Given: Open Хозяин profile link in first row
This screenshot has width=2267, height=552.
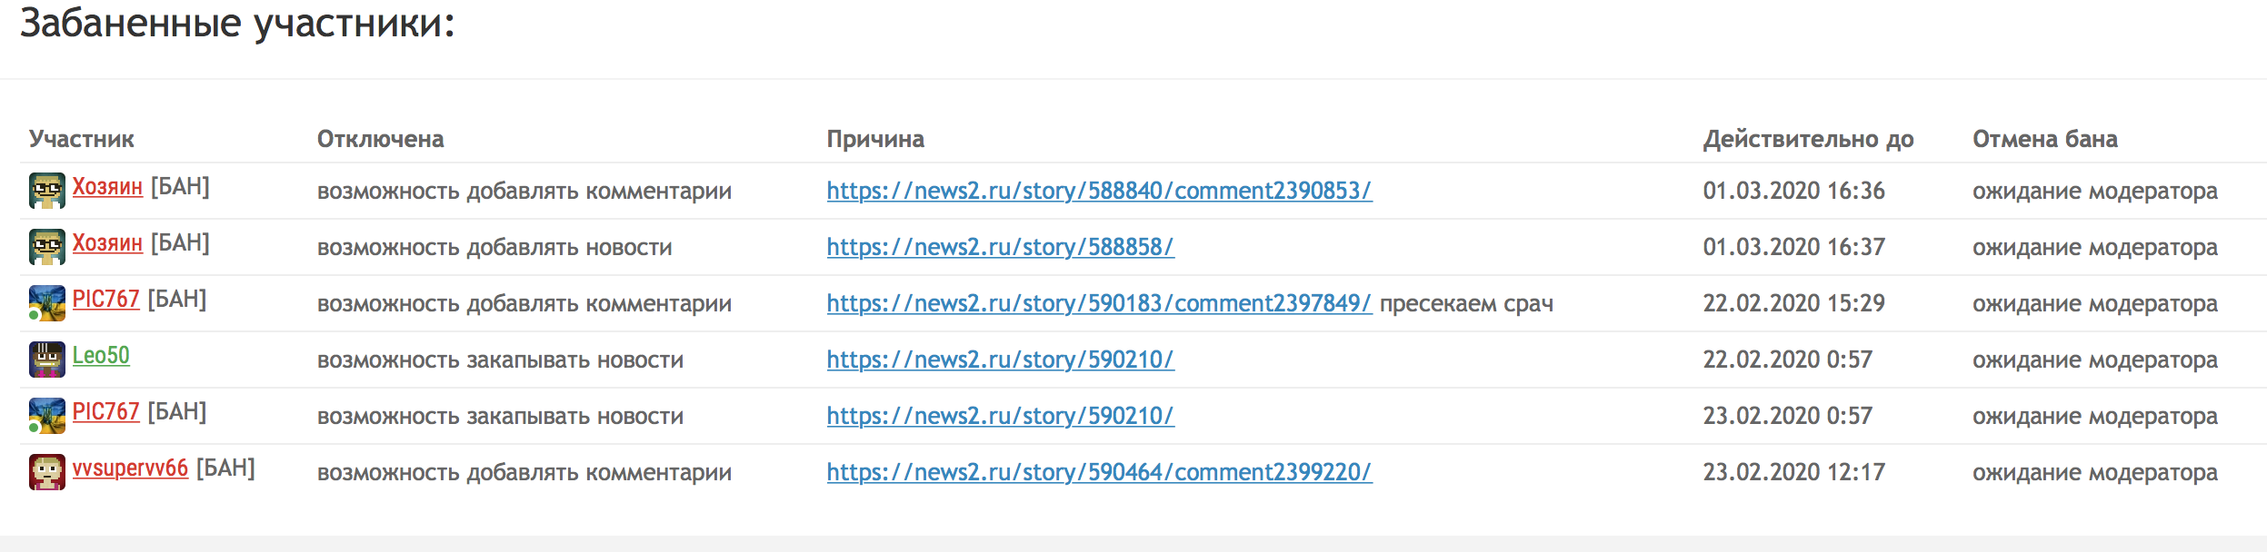Looking at the screenshot, I should click(107, 187).
